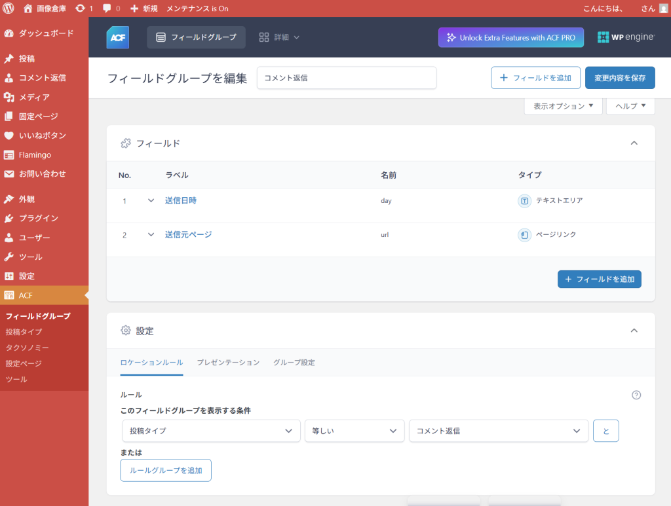The image size is (671, 506).
Task: Click the home icon beside 画像倉庫
Action: [28, 9]
